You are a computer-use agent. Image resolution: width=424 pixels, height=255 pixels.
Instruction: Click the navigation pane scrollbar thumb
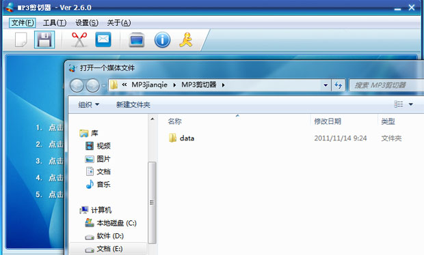click(153, 202)
